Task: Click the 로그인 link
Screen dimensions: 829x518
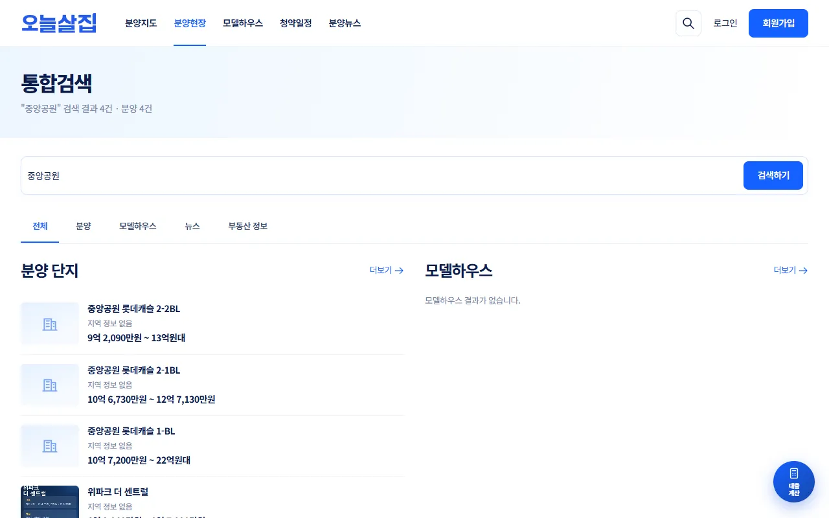Action: [x=725, y=23]
